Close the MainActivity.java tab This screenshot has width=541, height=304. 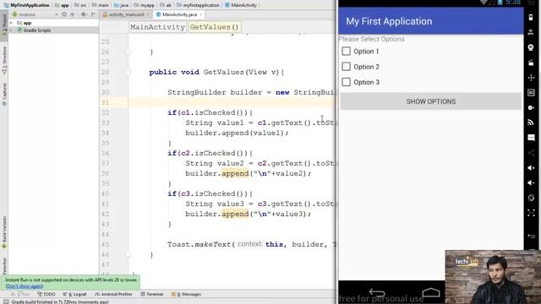(x=201, y=14)
